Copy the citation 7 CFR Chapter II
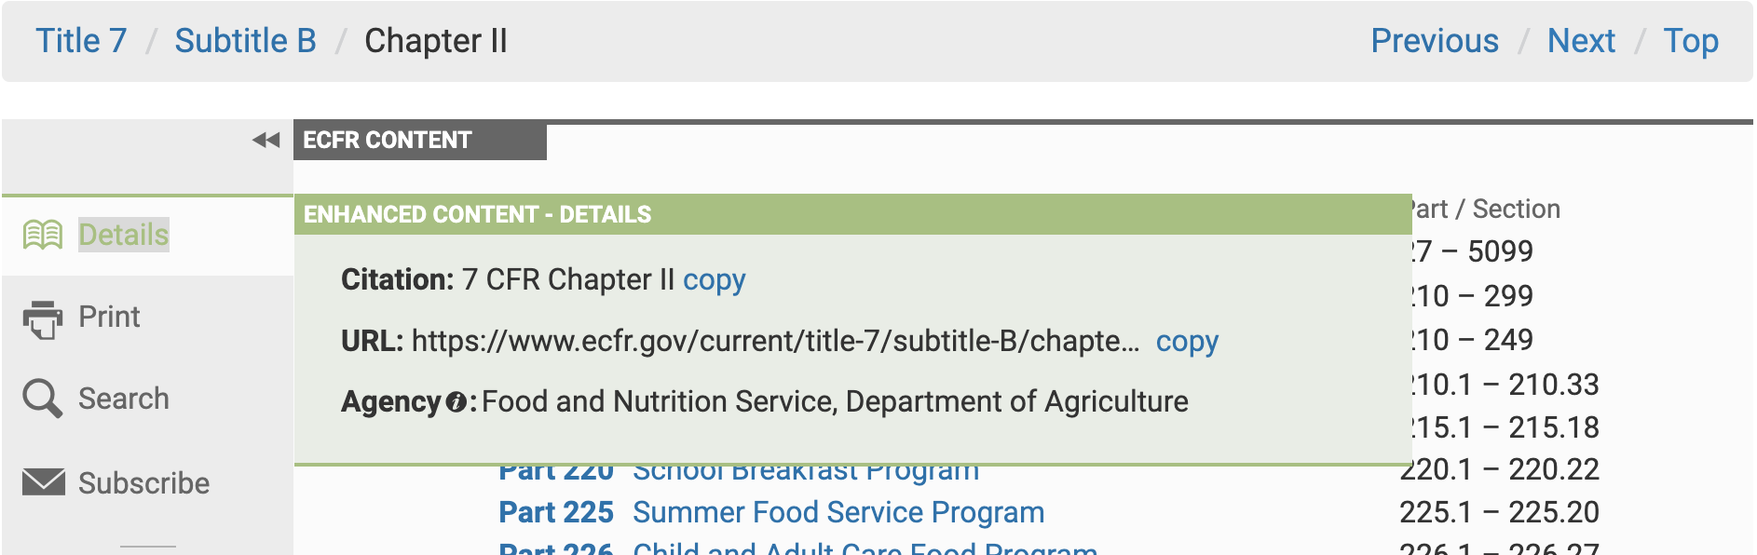The width and height of the screenshot is (1757, 555). pos(714,280)
